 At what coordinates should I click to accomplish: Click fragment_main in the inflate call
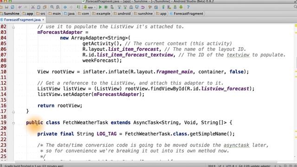174,72
